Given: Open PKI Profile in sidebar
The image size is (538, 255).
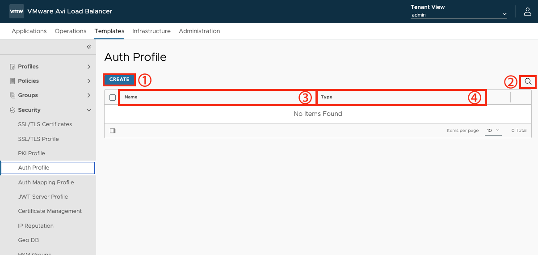Looking at the screenshot, I should click(x=31, y=153).
